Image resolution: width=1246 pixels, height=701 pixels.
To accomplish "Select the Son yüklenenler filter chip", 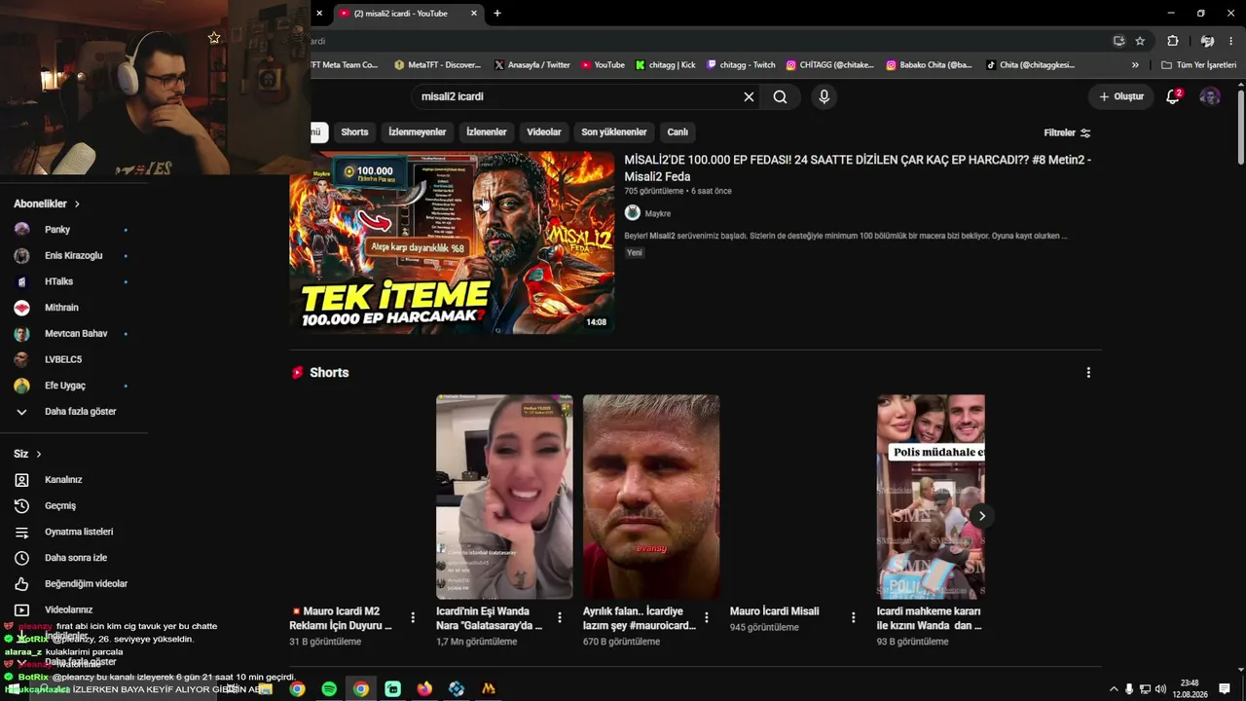I will [x=614, y=132].
